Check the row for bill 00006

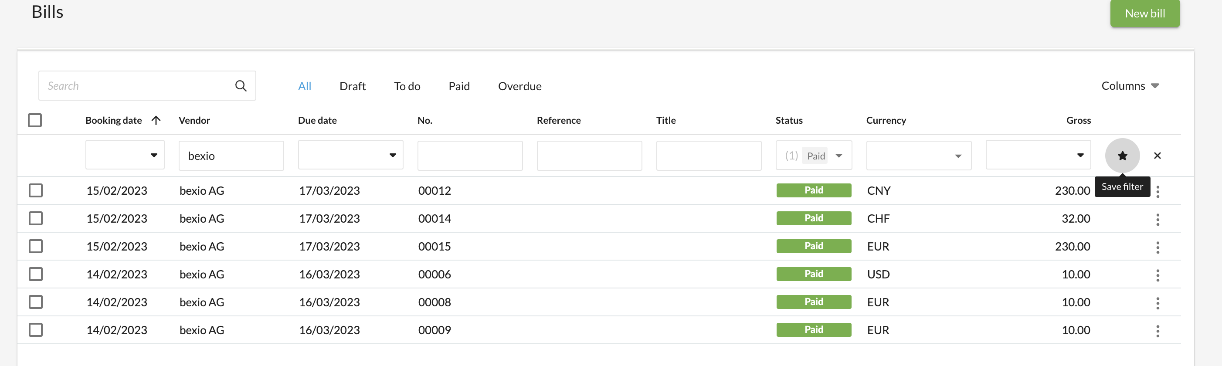tap(36, 274)
